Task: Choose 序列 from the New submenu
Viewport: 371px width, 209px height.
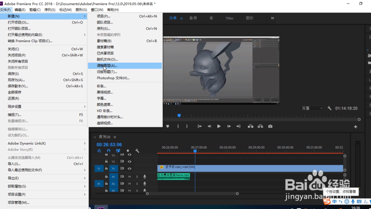Action: tap(125, 29)
